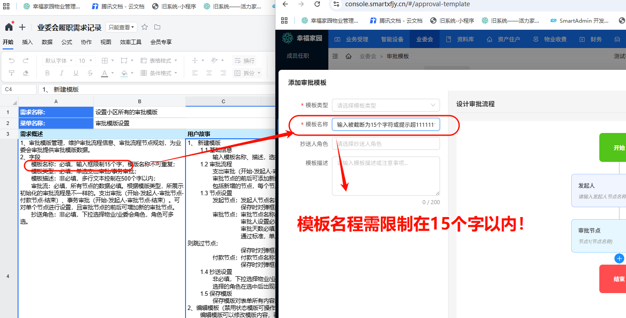This screenshot has width=626, height=318.
Task: Toggle strikethrough formatting in WPS
Action: (90, 72)
